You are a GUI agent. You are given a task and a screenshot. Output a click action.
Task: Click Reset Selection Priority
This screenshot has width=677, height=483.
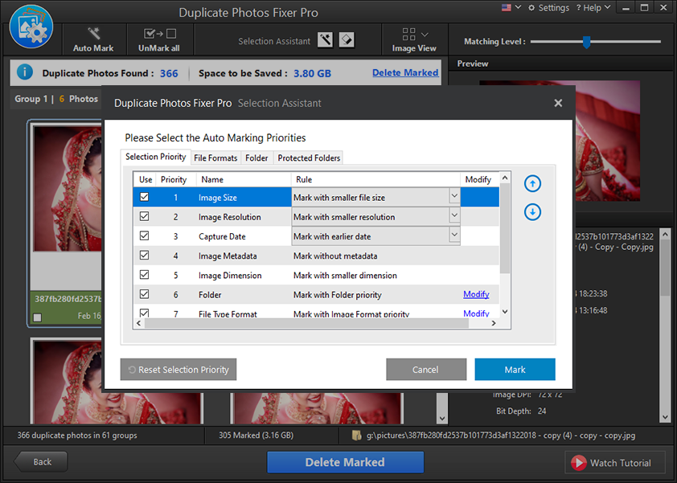pos(178,370)
